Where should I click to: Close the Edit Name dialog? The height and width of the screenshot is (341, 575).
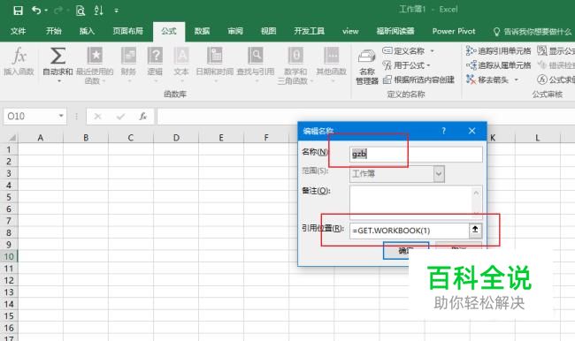click(x=472, y=131)
